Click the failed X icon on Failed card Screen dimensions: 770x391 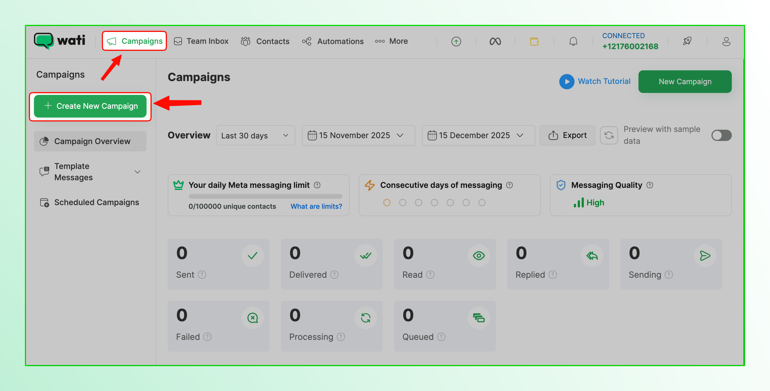pyautogui.click(x=253, y=318)
